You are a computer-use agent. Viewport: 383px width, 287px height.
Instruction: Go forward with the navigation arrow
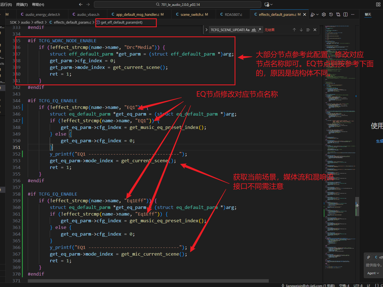point(88,4)
